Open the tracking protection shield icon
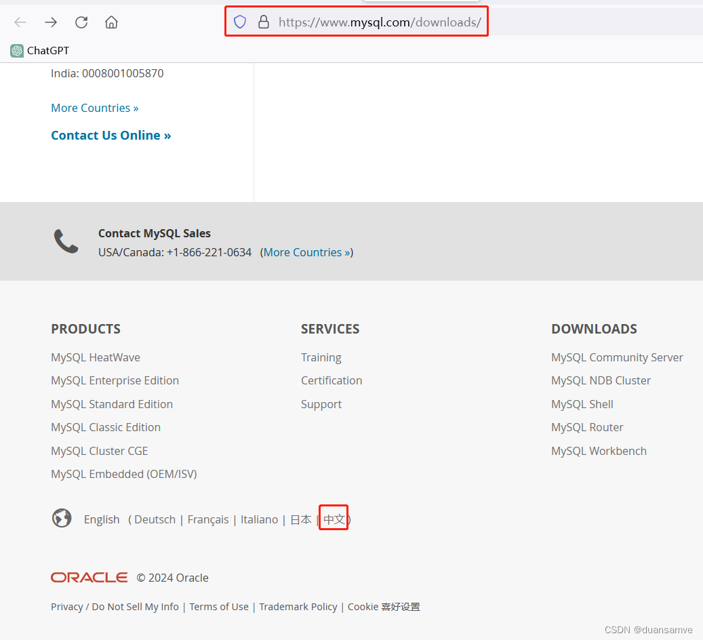The width and height of the screenshot is (703, 640). [240, 22]
